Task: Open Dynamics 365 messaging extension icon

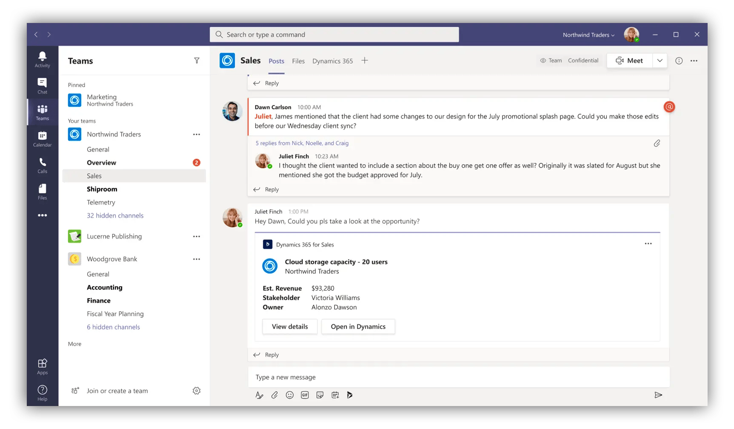Action: (350, 395)
